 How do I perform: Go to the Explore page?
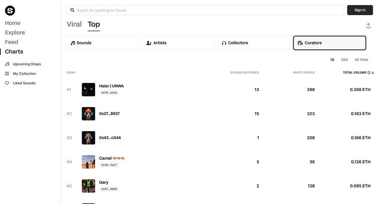click(15, 32)
